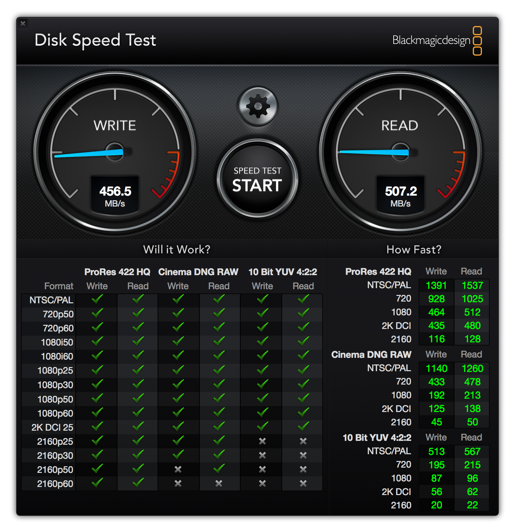Click 1080p60 10 Bit YUV write checkmark
The height and width of the screenshot is (532, 515).
[262, 412]
